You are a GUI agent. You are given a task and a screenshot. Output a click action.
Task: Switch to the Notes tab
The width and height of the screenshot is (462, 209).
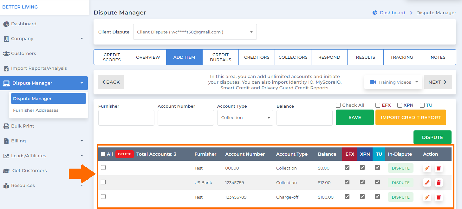coord(438,57)
